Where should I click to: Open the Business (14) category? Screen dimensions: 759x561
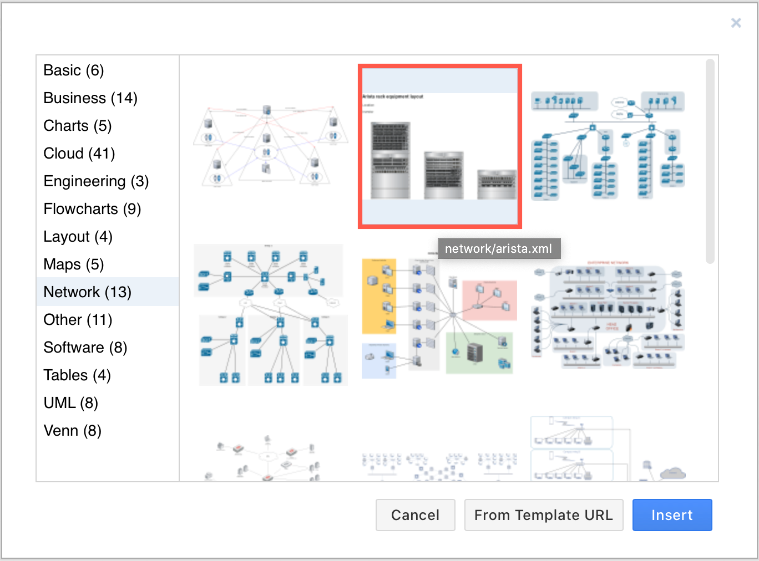click(x=90, y=98)
